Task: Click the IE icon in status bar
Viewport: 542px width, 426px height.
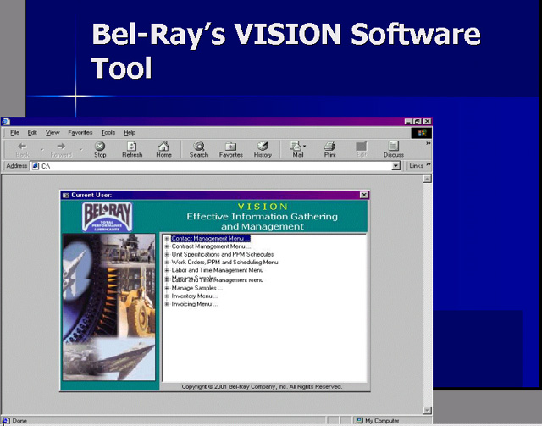Action: tap(5, 420)
